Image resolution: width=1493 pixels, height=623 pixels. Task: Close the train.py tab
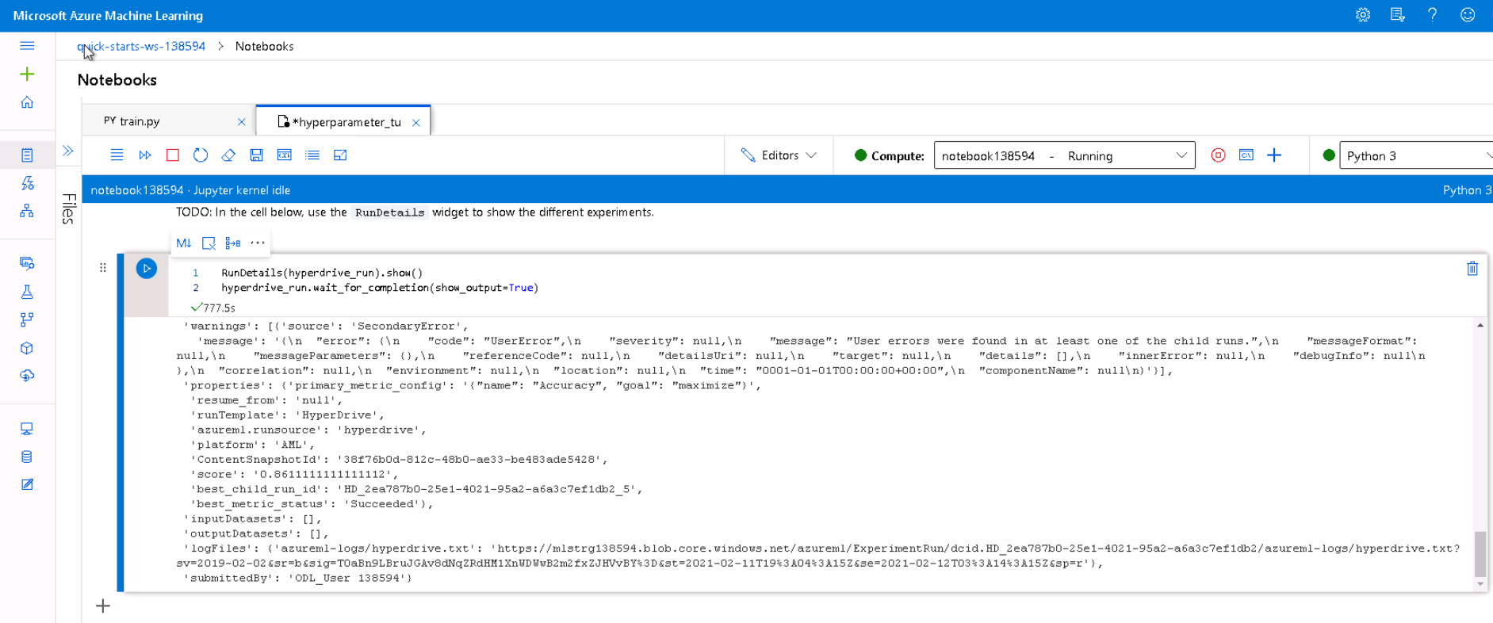(x=242, y=122)
